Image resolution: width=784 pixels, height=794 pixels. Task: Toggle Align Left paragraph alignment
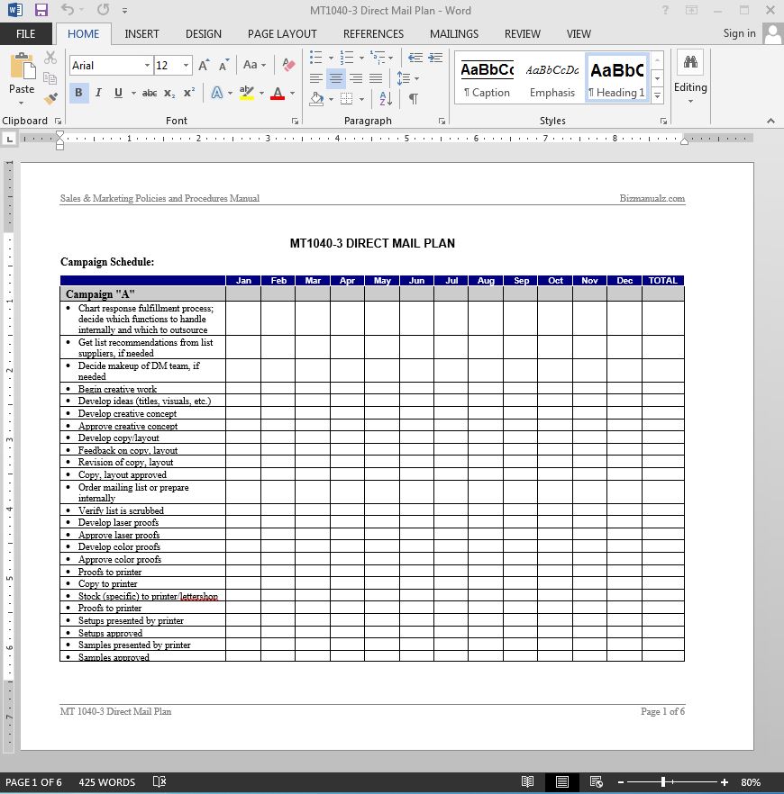pyautogui.click(x=315, y=78)
